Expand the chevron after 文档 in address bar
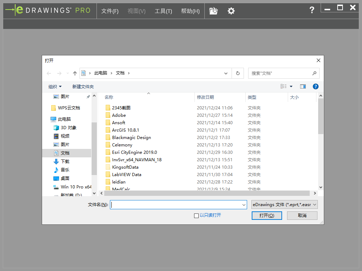Screen dimensions: 362x271 click(129, 73)
